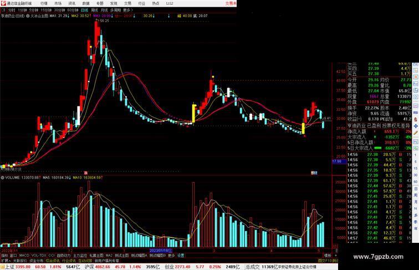Open the 数据 menu
Screen dimensions: 419x270
[86, 3]
